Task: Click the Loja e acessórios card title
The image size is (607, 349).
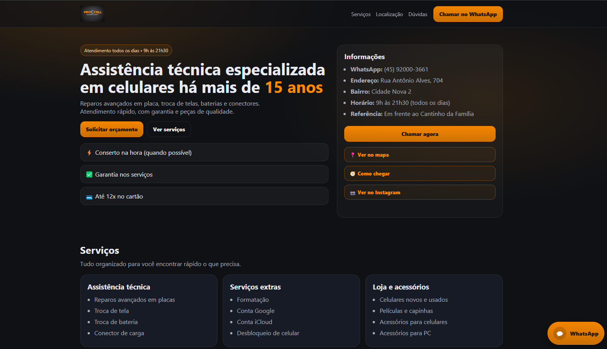Action: [401, 287]
